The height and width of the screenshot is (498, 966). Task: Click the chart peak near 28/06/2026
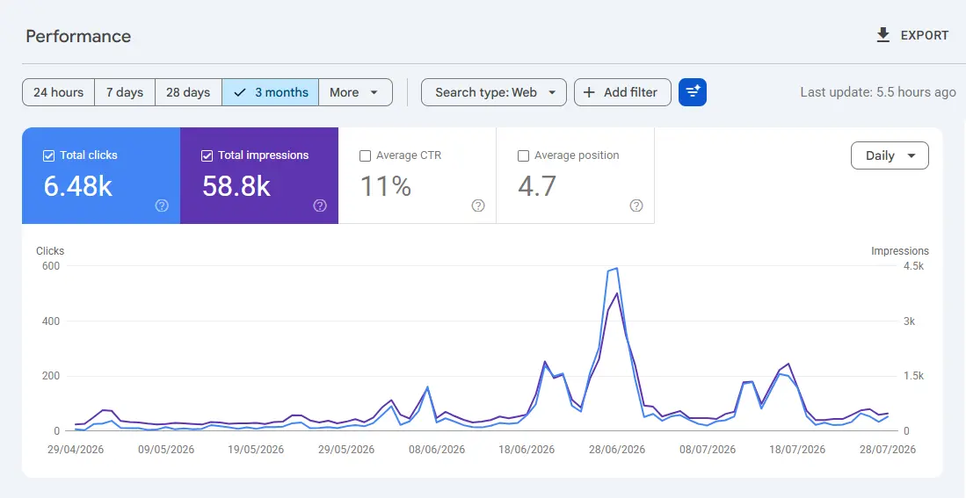click(616, 269)
